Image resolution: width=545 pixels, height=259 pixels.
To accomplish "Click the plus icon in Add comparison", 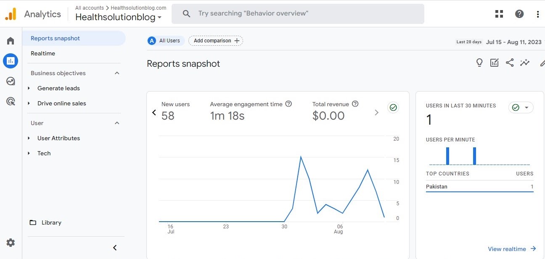I will click(237, 41).
